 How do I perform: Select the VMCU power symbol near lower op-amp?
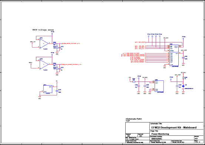click(31, 63)
